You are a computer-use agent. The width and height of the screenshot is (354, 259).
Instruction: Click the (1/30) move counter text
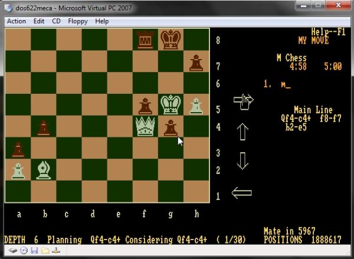click(231, 240)
